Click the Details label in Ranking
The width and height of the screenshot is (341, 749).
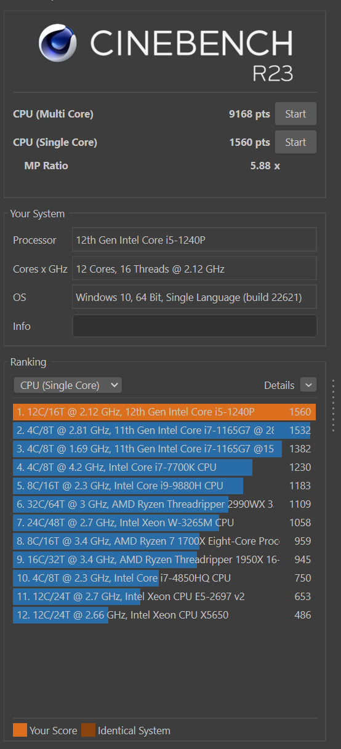pos(279,385)
